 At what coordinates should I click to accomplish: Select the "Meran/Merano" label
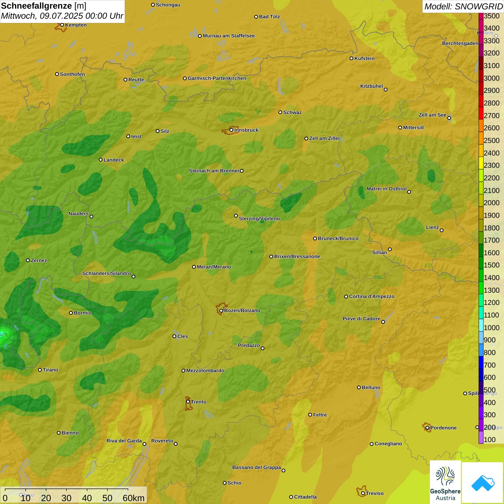coord(214,267)
